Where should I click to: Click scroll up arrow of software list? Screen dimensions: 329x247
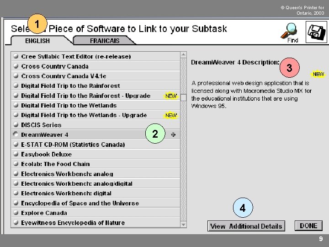click(183, 54)
